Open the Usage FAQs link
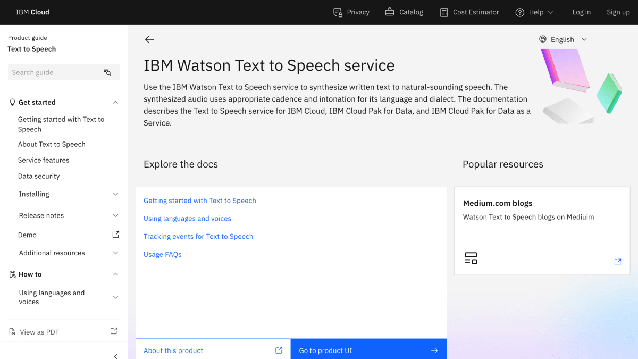This screenshot has width=638, height=359. [x=163, y=255]
